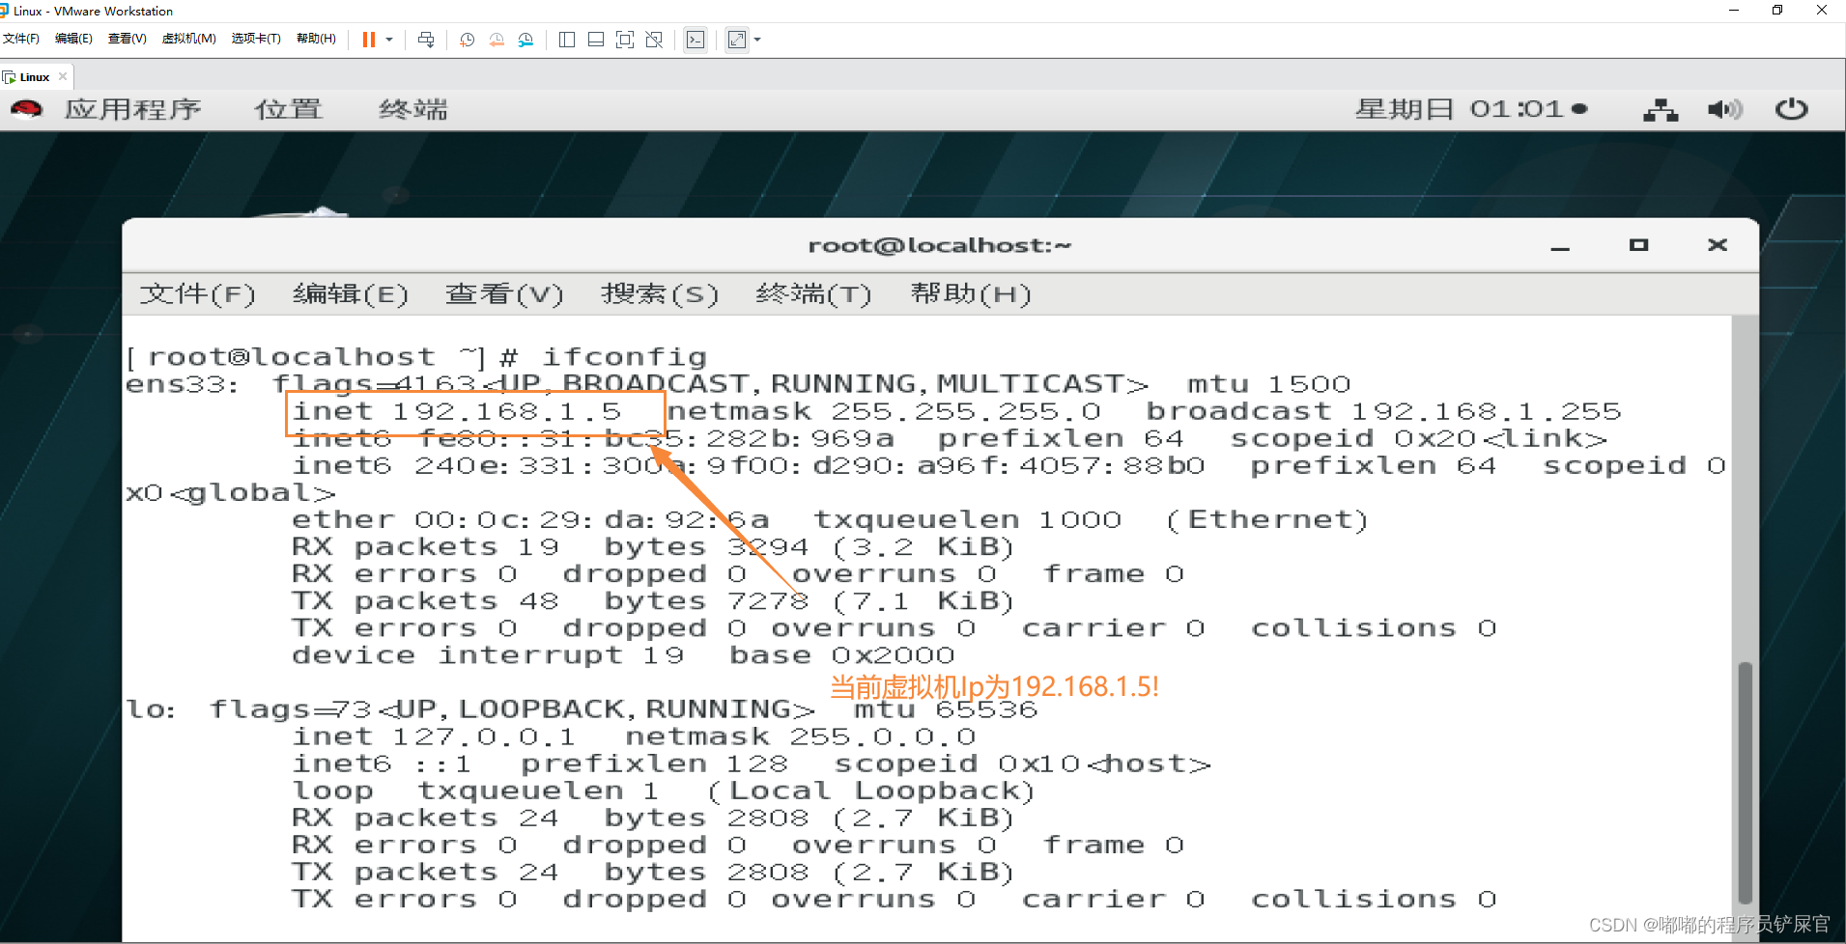The height and width of the screenshot is (944, 1846).
Task: Revert VM to previous snapshot
Action: tap(497, 40)
